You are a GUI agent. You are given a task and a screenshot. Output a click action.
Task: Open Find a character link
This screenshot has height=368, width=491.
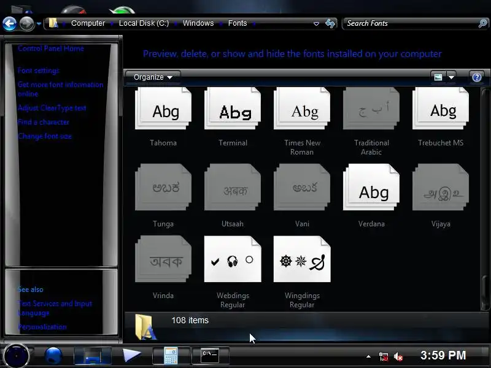pos(44,122)
